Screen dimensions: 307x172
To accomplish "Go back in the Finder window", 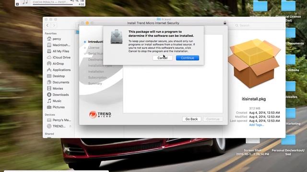I will 47,25.
